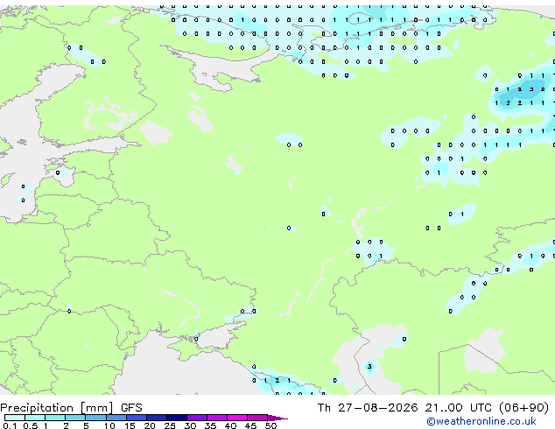Click the '30' legend label
555x429 pixels.
pos(191,425)
